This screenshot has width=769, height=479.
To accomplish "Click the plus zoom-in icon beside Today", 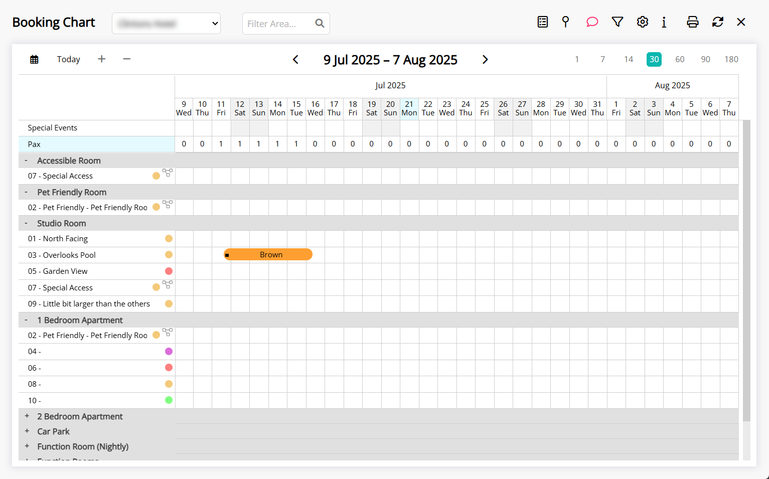I will click(x=101, y=59).
